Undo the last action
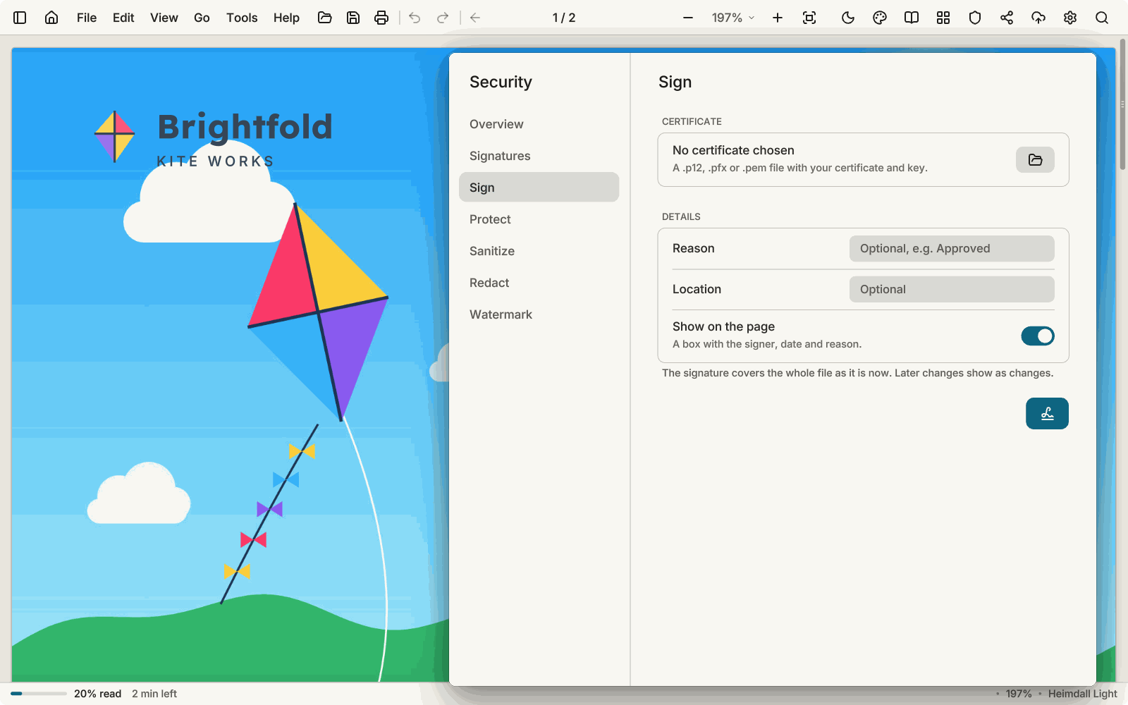1128x705 pixels. 415,18
